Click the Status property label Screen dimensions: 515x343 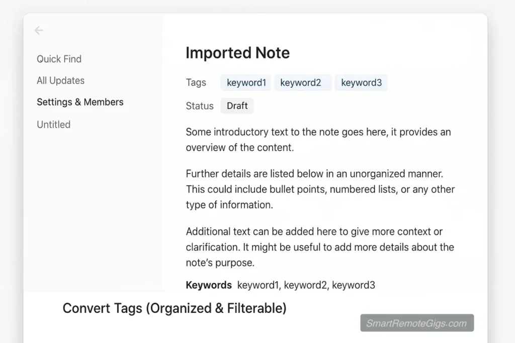199,105
